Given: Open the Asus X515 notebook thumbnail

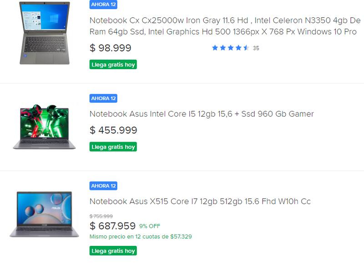Looking at the screenshot, I should coord(44,214).
